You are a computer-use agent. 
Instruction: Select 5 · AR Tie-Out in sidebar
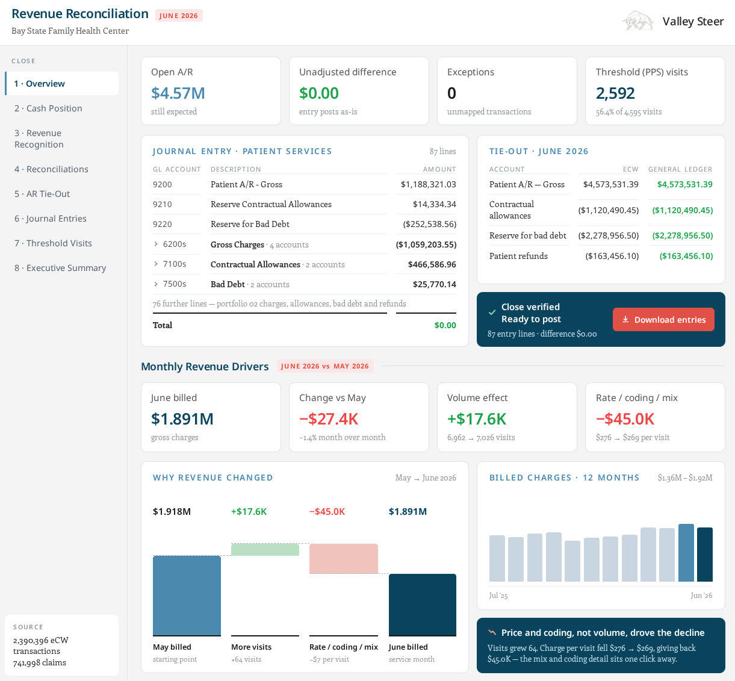pyautogui.click(x=61, y=194)
